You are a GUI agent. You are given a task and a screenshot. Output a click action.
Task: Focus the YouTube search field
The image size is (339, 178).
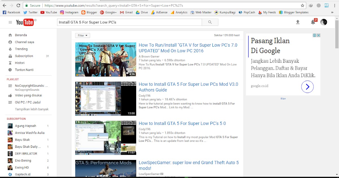pos(129,22)
